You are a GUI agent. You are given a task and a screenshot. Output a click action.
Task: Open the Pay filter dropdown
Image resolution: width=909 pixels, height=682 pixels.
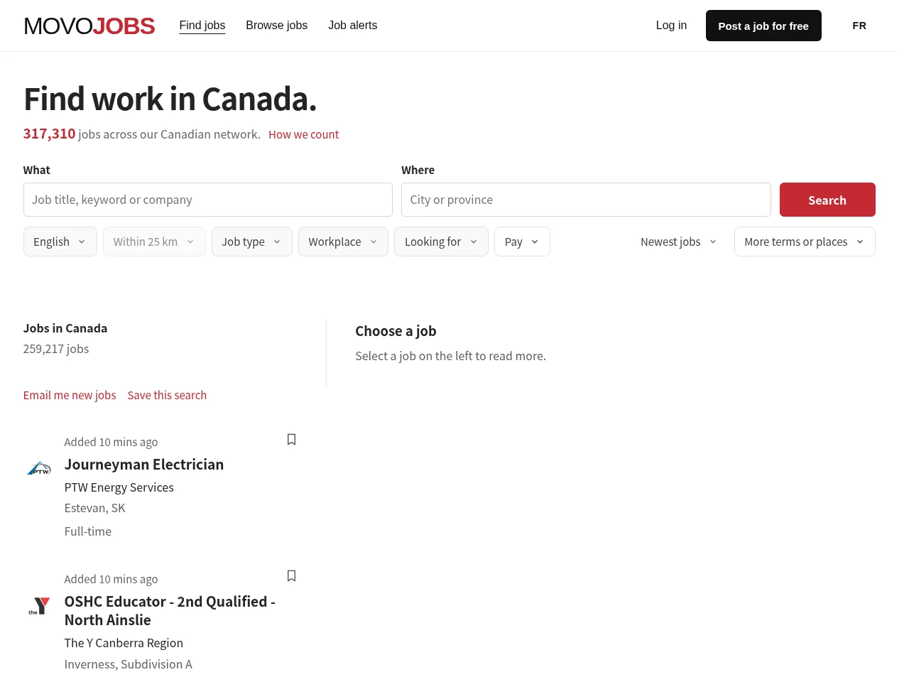coord(522,242)
